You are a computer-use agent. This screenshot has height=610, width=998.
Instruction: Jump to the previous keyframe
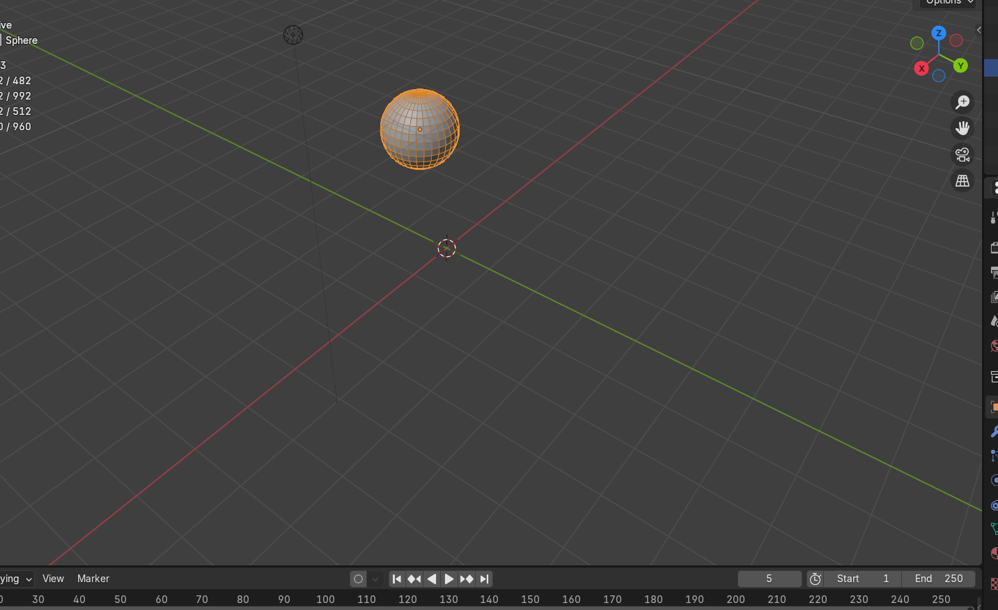[x=414, y=579]
